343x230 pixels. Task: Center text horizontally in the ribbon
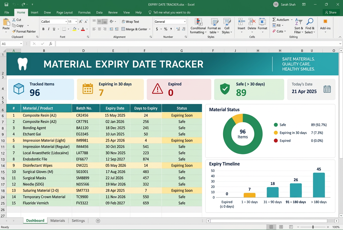[x=100, y=29]
